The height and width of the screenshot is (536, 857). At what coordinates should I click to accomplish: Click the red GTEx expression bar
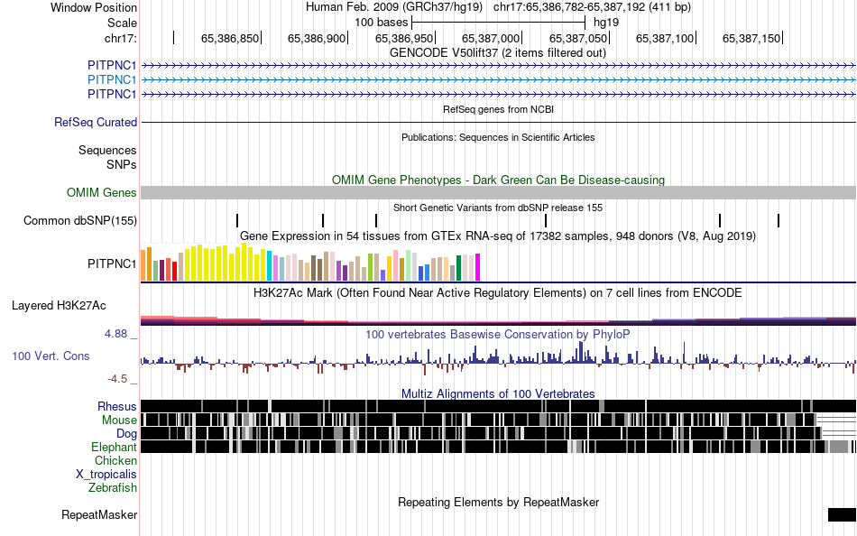174,272
